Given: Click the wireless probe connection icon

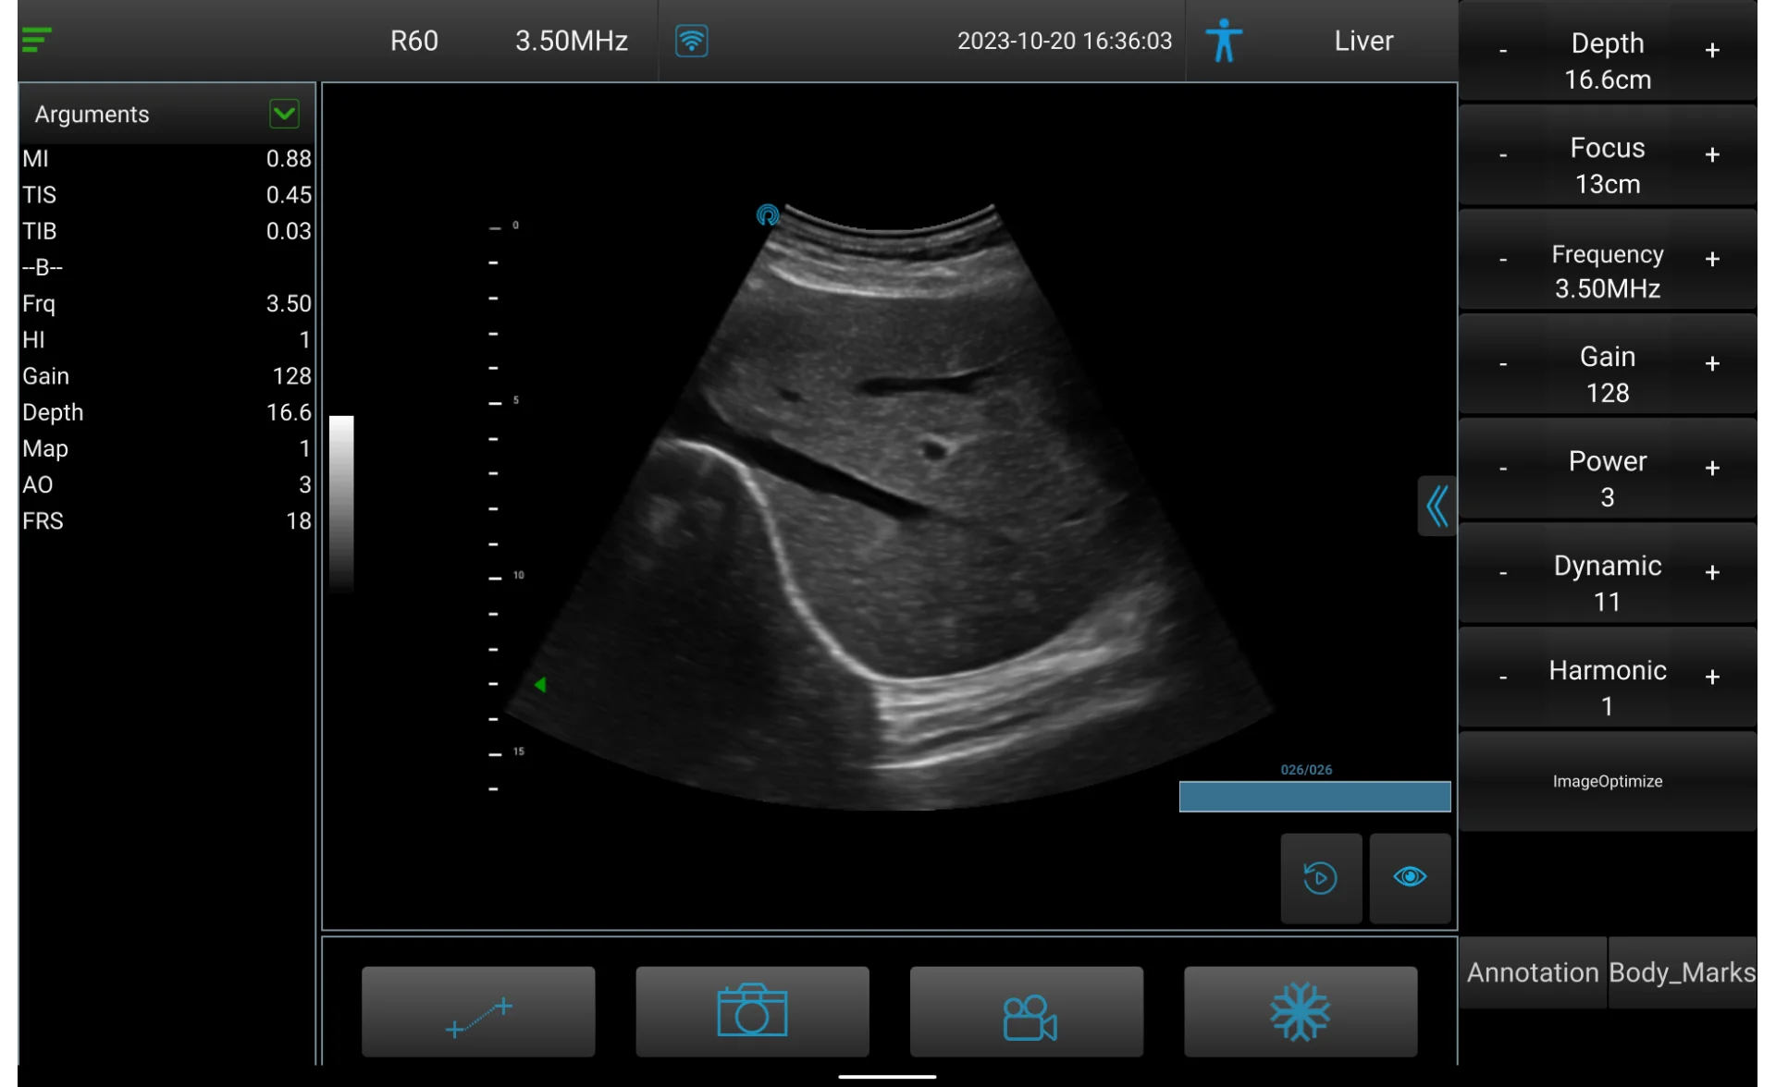Looking at the screenshot, I should [691, 41].
